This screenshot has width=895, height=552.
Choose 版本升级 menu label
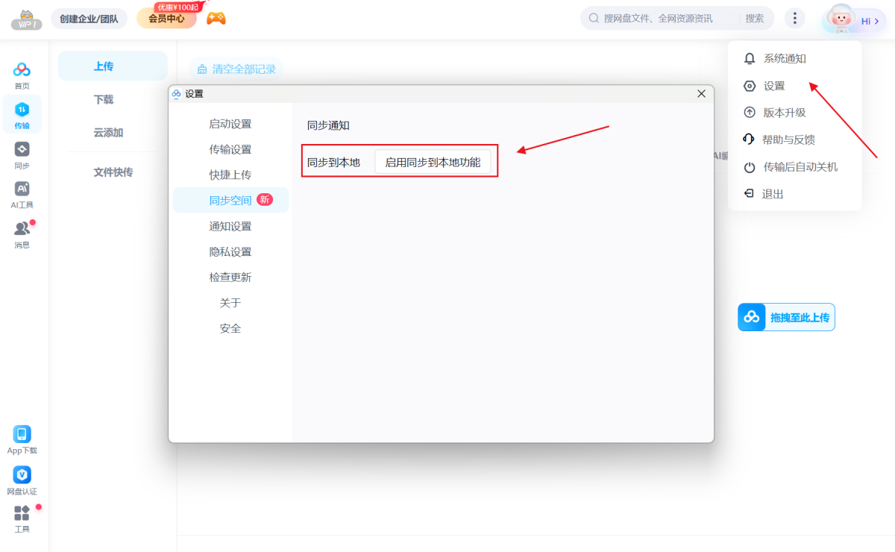(785, 113)
